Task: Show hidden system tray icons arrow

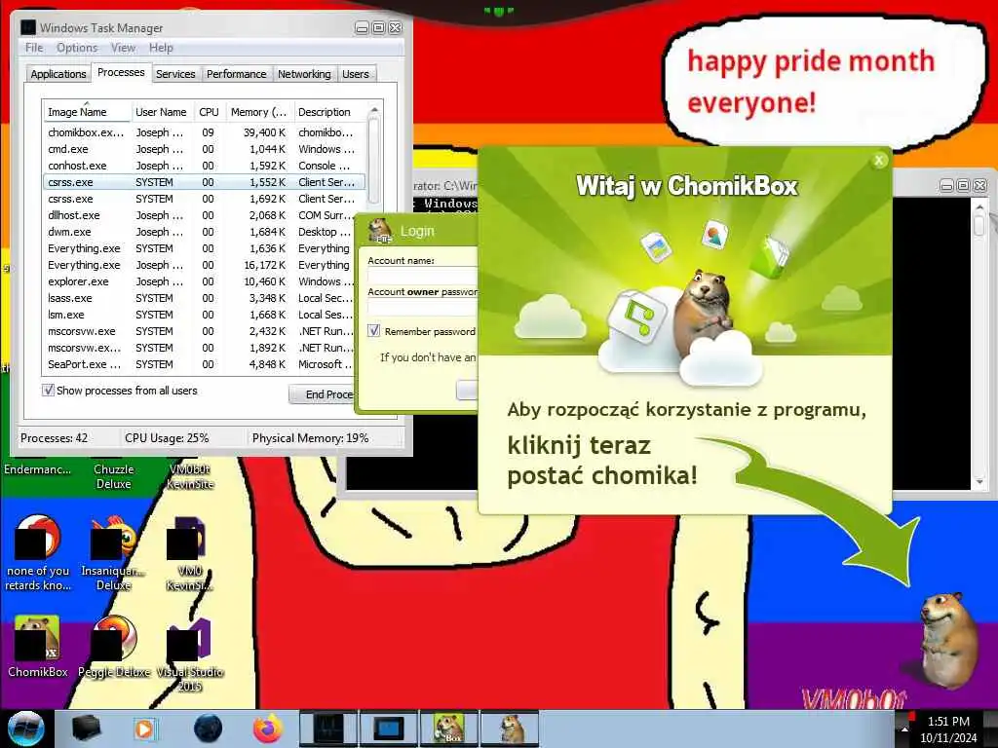Action: pyautogui.click(x=903, y=729)
